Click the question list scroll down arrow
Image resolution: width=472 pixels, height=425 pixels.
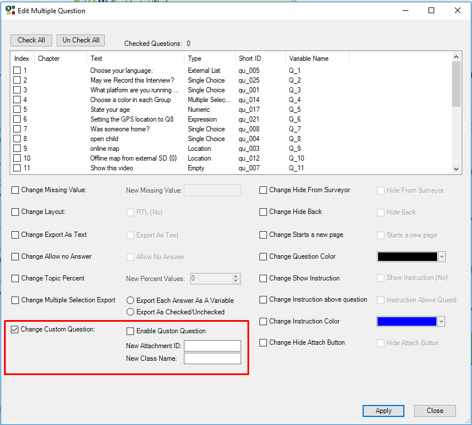click(x=456, y=169)
